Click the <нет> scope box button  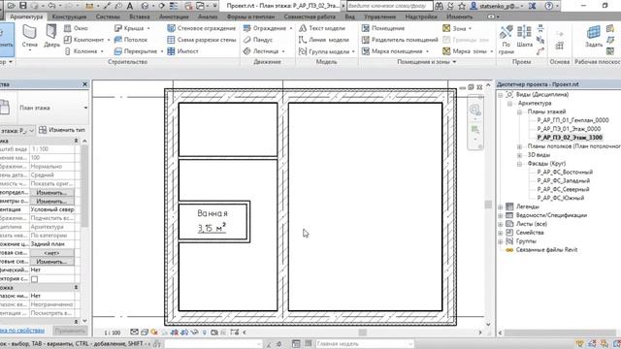click(x=51, y=253)
